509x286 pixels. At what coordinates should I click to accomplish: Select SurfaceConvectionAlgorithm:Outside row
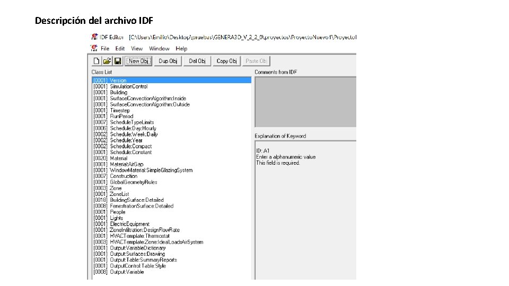pos(172,104)
